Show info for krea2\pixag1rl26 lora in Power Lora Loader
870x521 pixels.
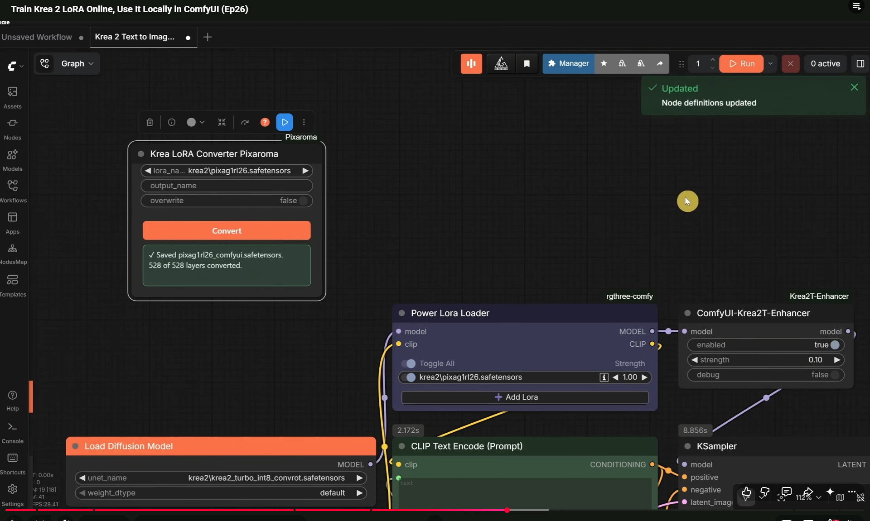[604, 378]
